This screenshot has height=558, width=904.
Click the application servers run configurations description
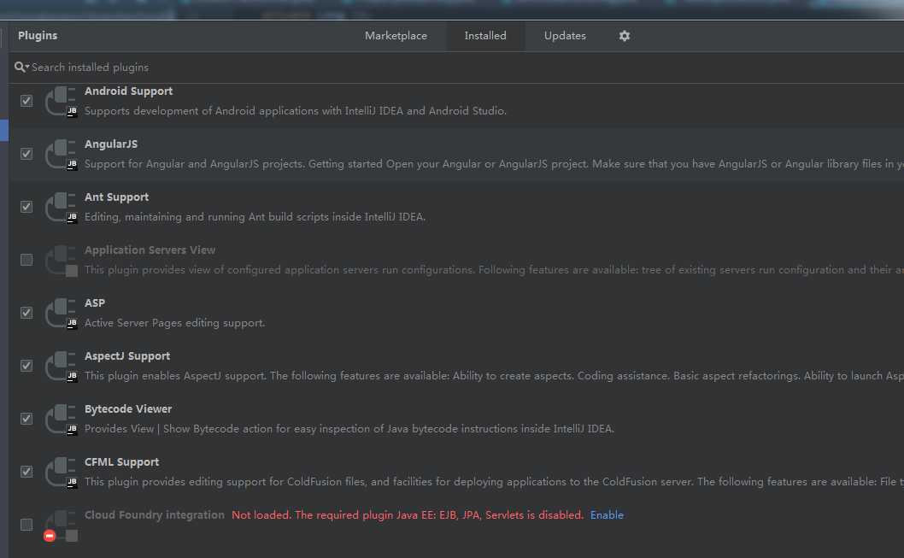494,270
